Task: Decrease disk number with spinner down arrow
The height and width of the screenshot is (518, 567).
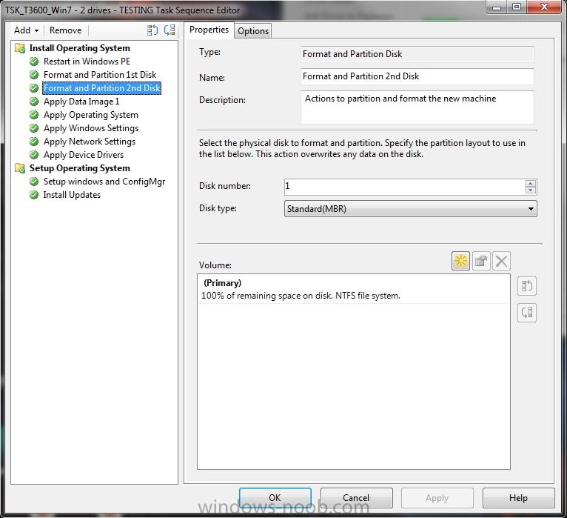Action: pyautogui.click(x=531, y=190)
